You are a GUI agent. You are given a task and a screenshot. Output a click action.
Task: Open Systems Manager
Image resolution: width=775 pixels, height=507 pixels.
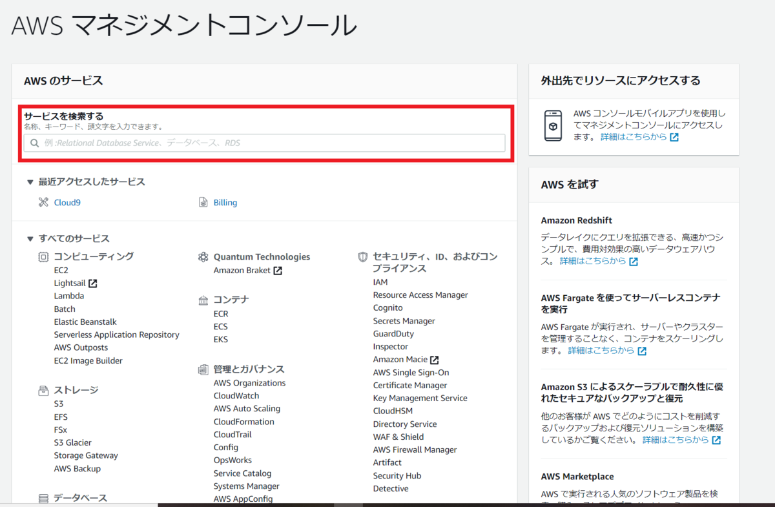[247, 486]
